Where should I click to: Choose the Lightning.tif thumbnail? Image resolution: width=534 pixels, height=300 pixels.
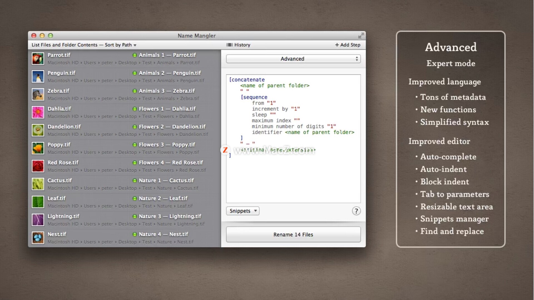(x=38, y=220)
